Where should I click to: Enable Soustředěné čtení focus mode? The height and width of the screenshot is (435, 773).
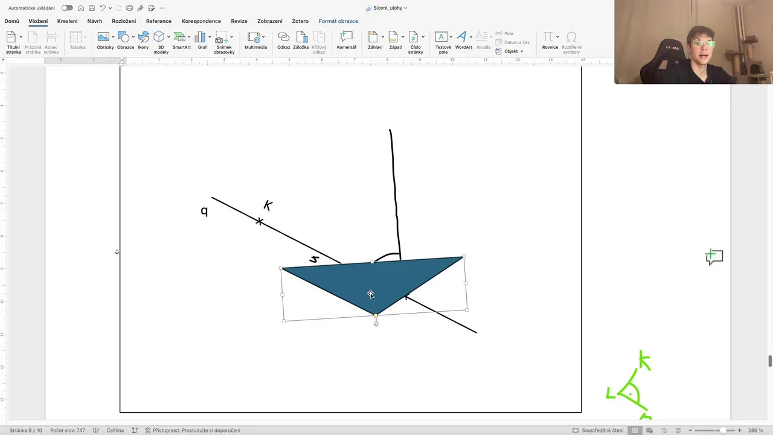point(598,430)
